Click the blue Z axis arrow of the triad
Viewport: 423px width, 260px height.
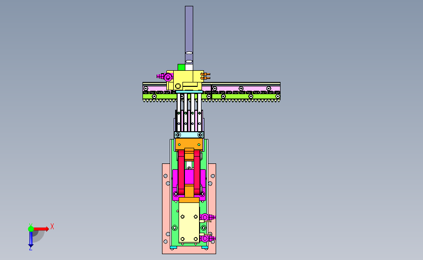click(x=31, y=239)
